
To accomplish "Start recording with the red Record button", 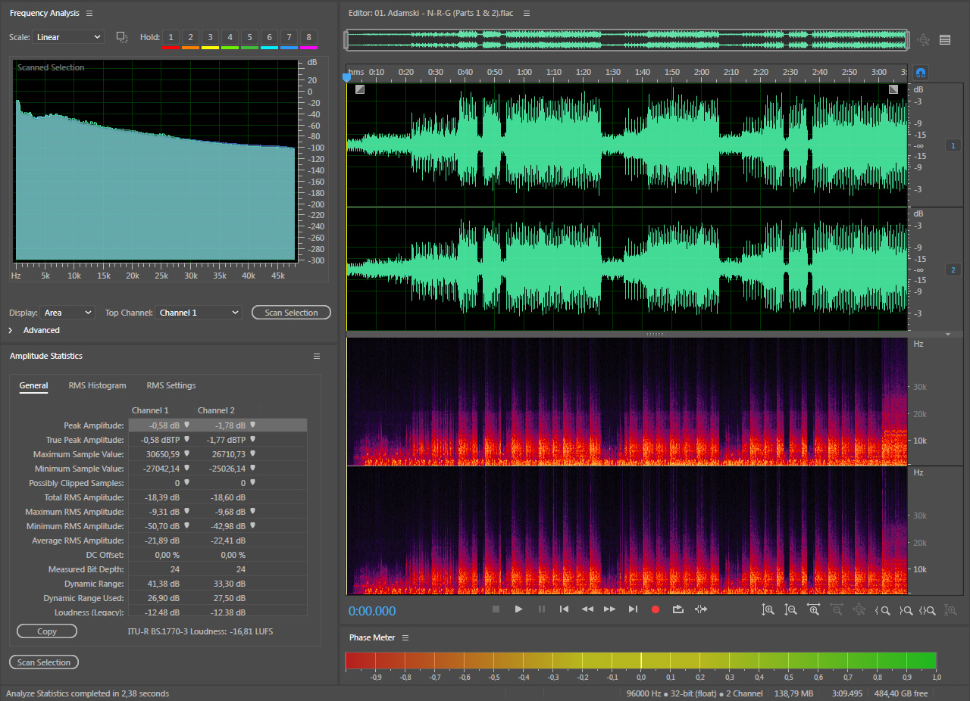I will tap(656, 609).
